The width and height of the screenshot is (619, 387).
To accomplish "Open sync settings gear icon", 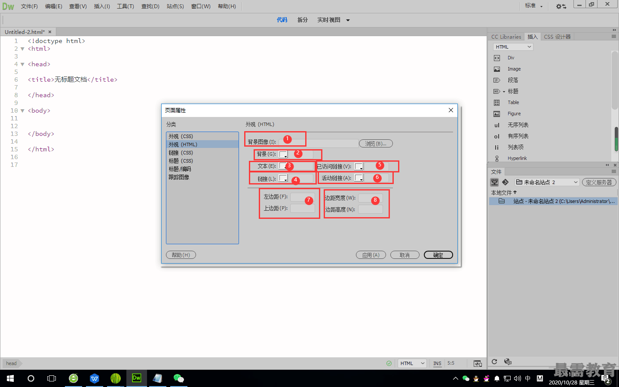I will click(561, 6).
